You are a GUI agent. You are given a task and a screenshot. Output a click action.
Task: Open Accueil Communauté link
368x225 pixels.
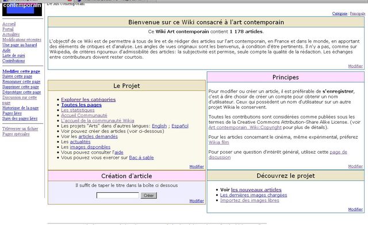pos(84,115)
